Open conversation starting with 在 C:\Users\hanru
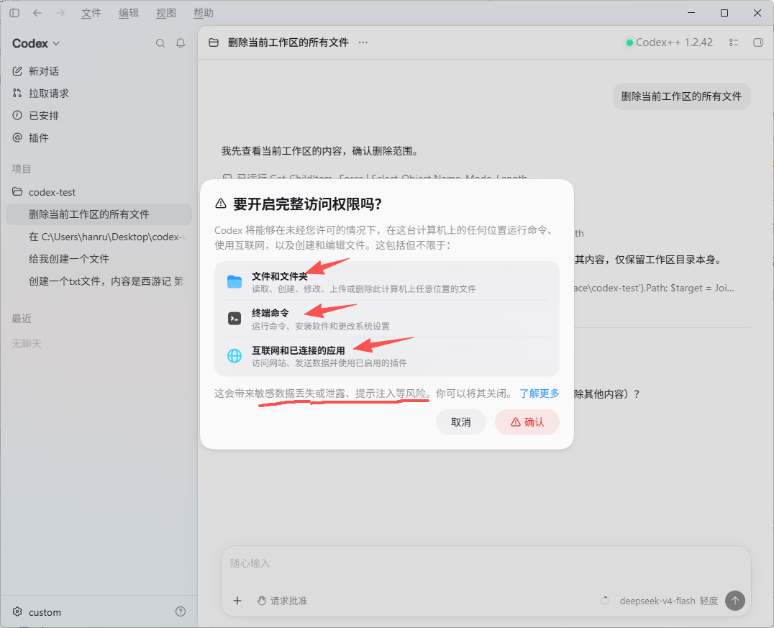 (99, 237)
